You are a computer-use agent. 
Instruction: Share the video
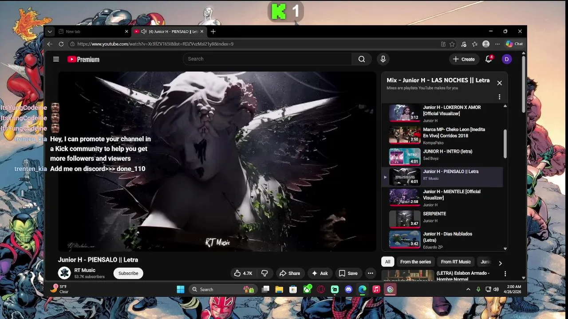[x=290, y=273]
